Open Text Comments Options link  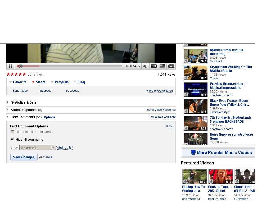[x=50, y=117]
